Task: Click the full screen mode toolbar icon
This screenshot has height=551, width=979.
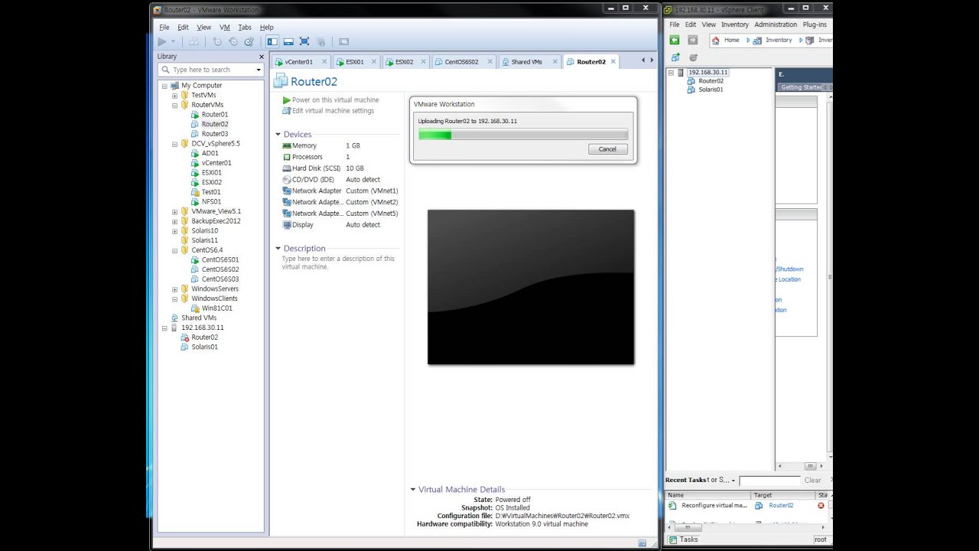Action: (x=304, y=42)
